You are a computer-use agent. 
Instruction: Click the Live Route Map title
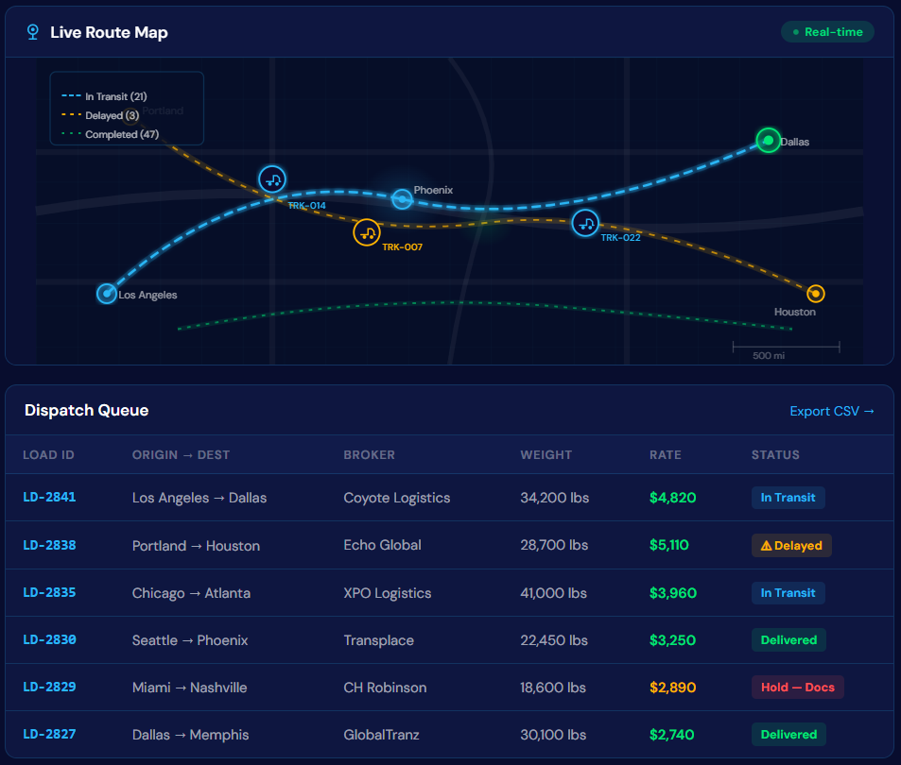(x=109, y=33)
